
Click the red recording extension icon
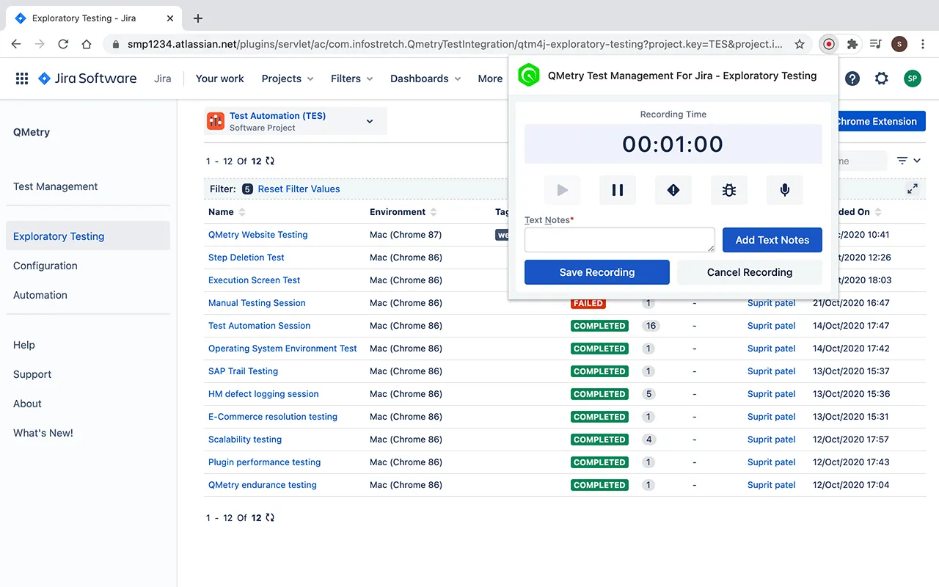coord(829,44)
